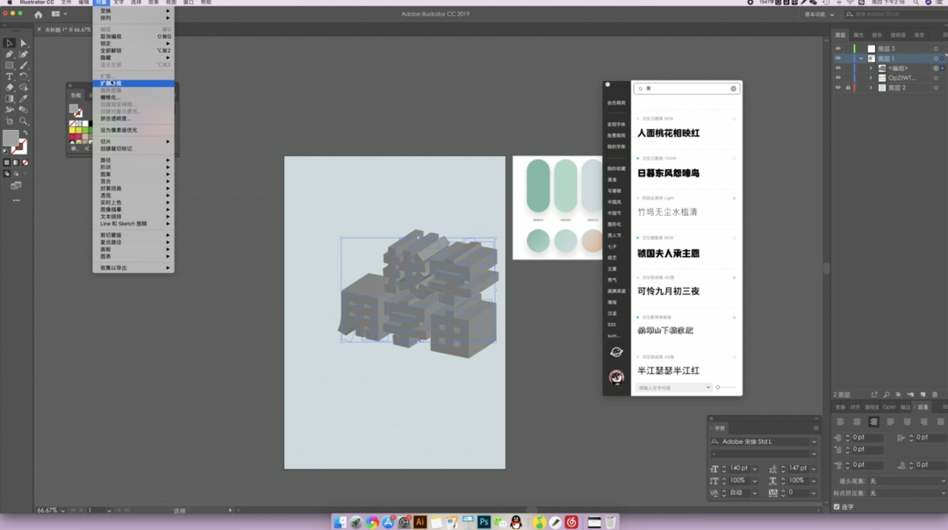Toggle the 连字 checkbox
This screenshot has height=530, width=948.
pos(837,506)
